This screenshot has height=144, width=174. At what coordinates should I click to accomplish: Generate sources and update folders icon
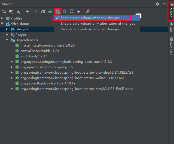point(11,11)
